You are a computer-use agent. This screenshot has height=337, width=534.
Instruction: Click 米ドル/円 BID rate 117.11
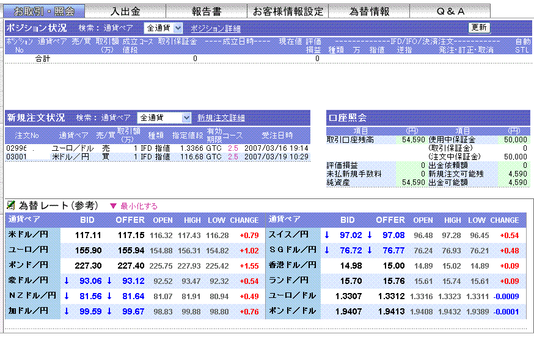[88, 234]
